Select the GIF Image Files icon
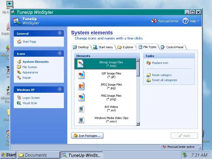This screenshot has width=212, height=159. point(81,75)
